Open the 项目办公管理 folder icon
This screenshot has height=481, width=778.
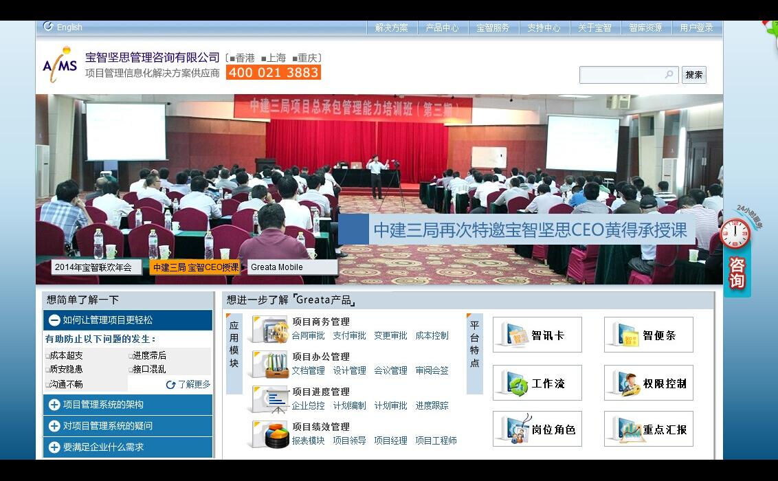pos(270,364)
